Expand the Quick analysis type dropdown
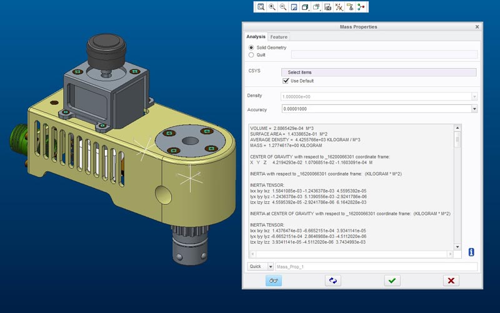Screen dimensions: 500x313 tap(271, 267)
